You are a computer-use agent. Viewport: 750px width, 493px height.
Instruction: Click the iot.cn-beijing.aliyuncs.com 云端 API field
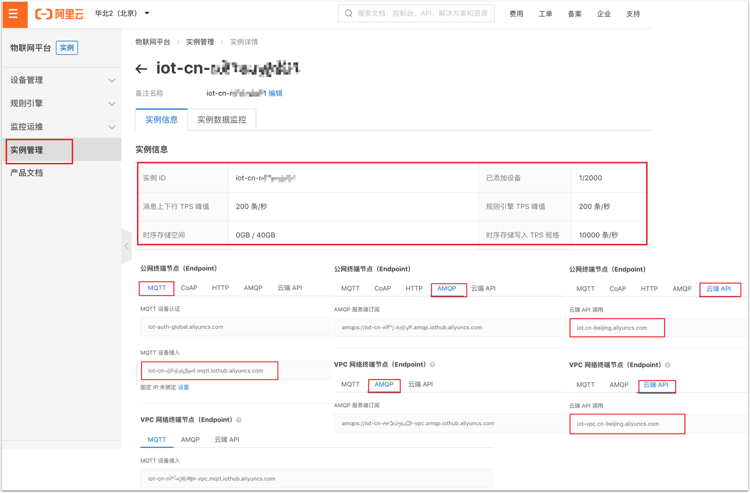coord(658,328)
